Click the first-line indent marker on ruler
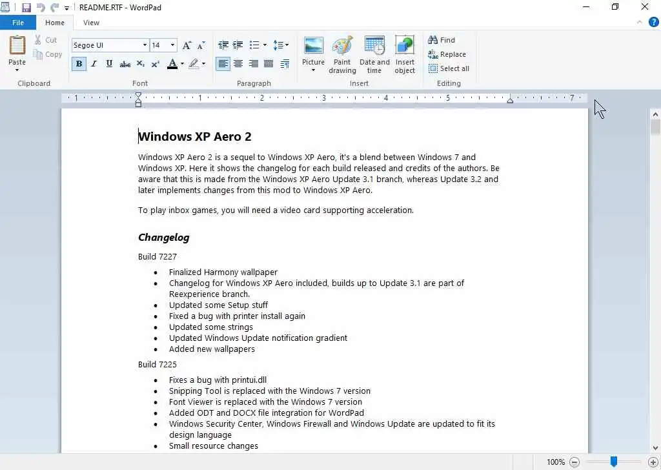The height and width of the screenshot is (470, 661). pyautogui.click(x=138, y=96)
